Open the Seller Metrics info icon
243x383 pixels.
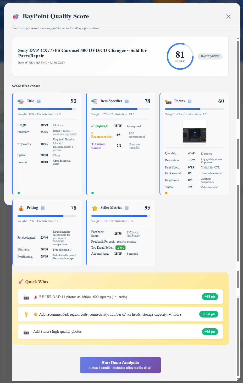pos(127,208)
